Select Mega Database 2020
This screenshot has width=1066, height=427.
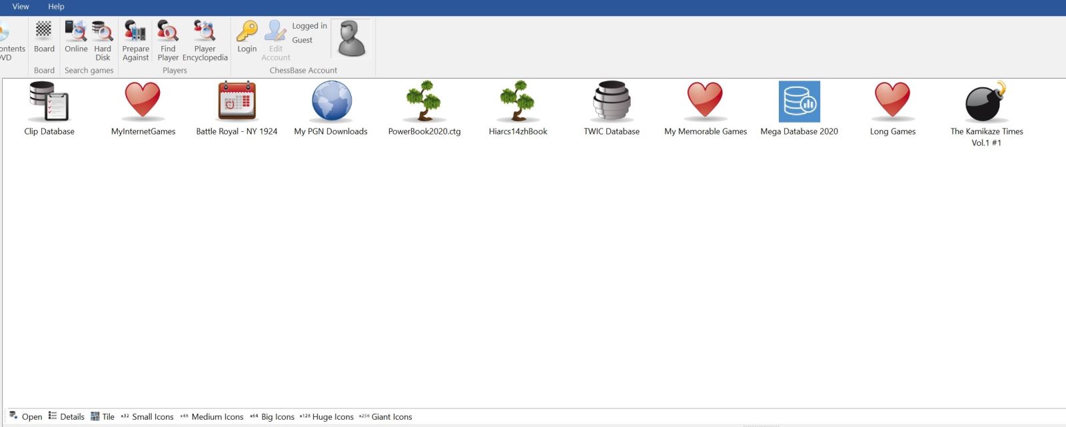pos(799,102)
